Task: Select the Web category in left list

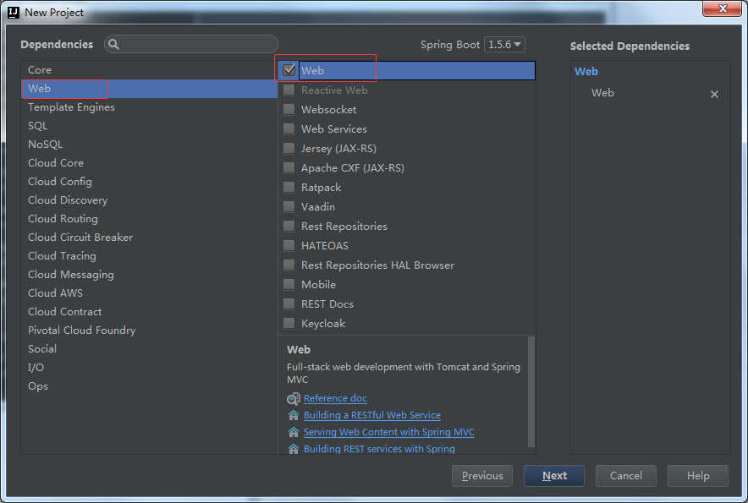Action: click(149, 89)
